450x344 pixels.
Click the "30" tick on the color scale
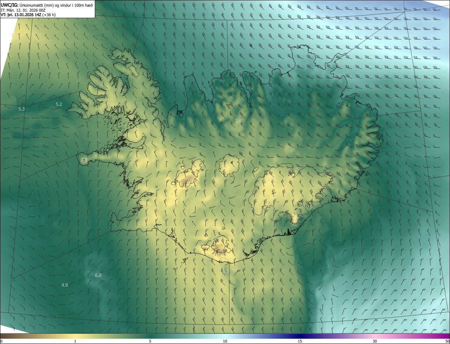[375, 342]
